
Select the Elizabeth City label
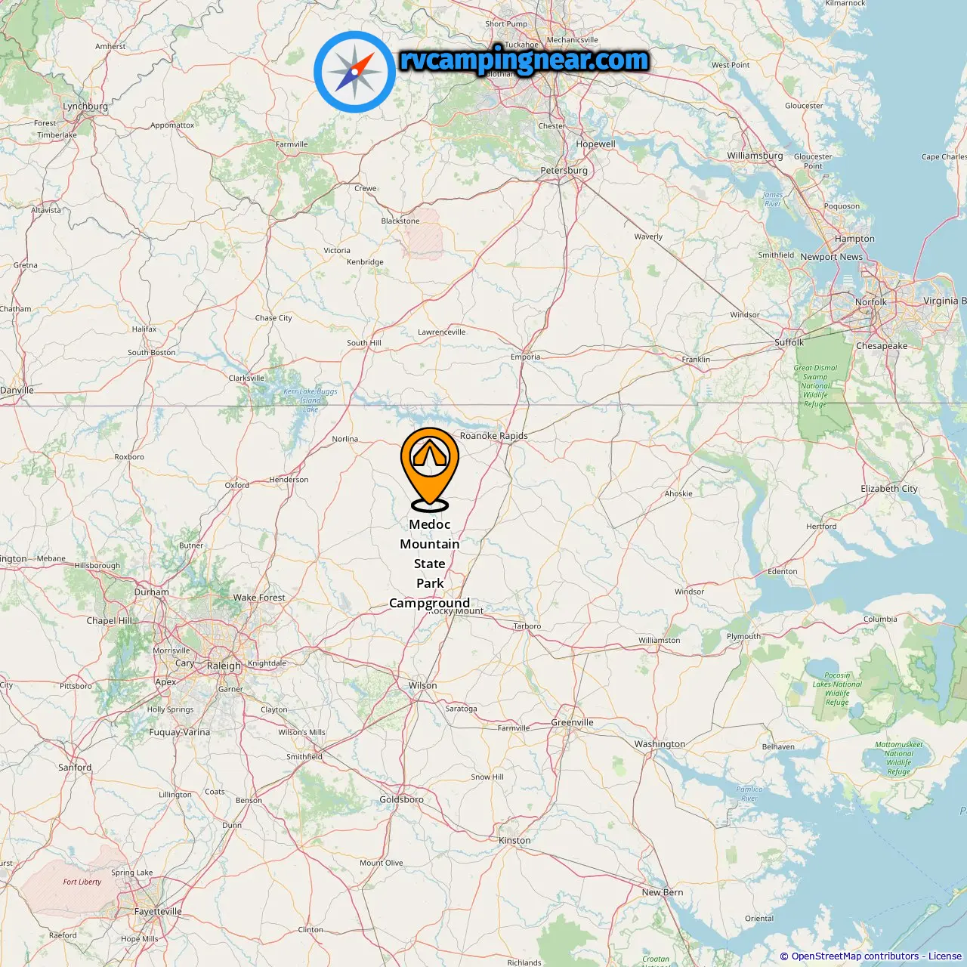(889, 489)
